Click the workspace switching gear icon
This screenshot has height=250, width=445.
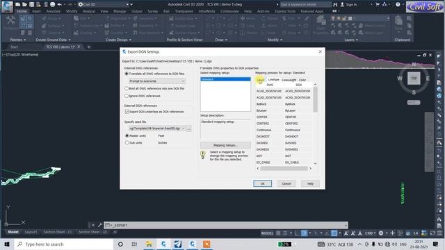(381, 233)
